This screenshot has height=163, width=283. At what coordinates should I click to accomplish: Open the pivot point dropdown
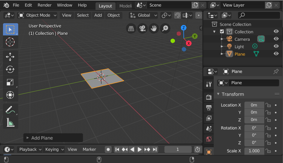coord(166,15)
